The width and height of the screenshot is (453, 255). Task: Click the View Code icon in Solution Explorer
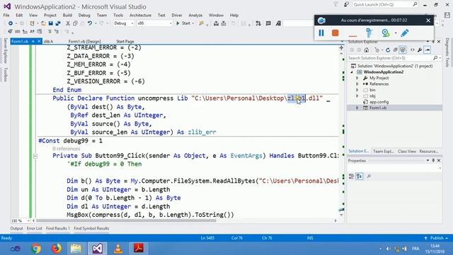tap(412, 50)
